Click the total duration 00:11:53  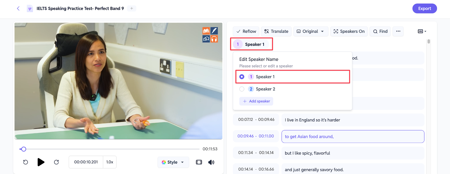pos(210,149)
